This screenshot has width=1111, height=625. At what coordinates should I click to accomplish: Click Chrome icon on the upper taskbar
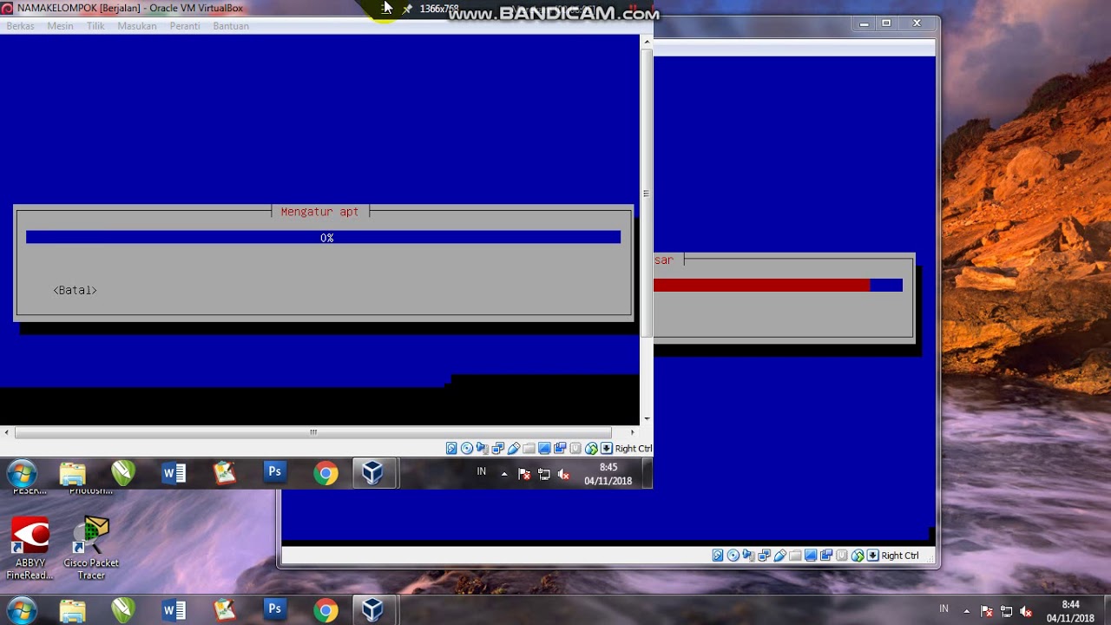pos(325,473)
